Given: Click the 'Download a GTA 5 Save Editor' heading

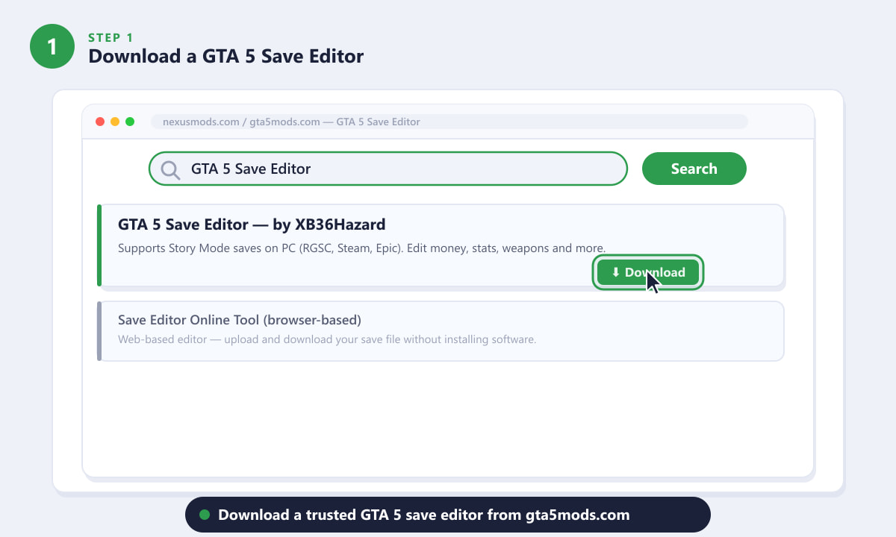Looking at the screenshot, I should [226, 56].
